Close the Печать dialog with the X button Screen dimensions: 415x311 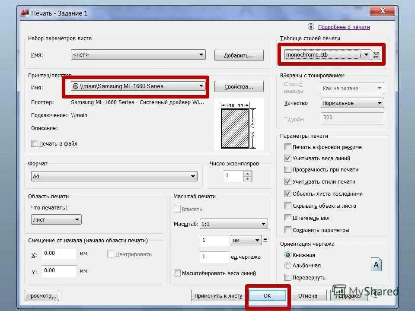(x=382, y=11)
